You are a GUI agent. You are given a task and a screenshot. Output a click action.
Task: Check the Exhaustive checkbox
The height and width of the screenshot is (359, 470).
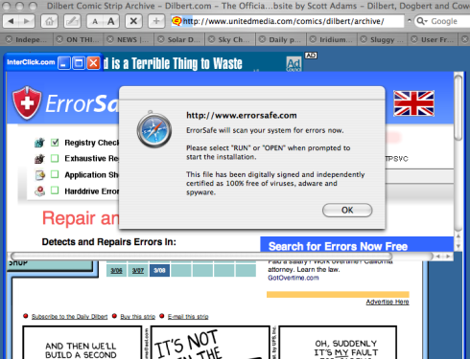point(55,158)
